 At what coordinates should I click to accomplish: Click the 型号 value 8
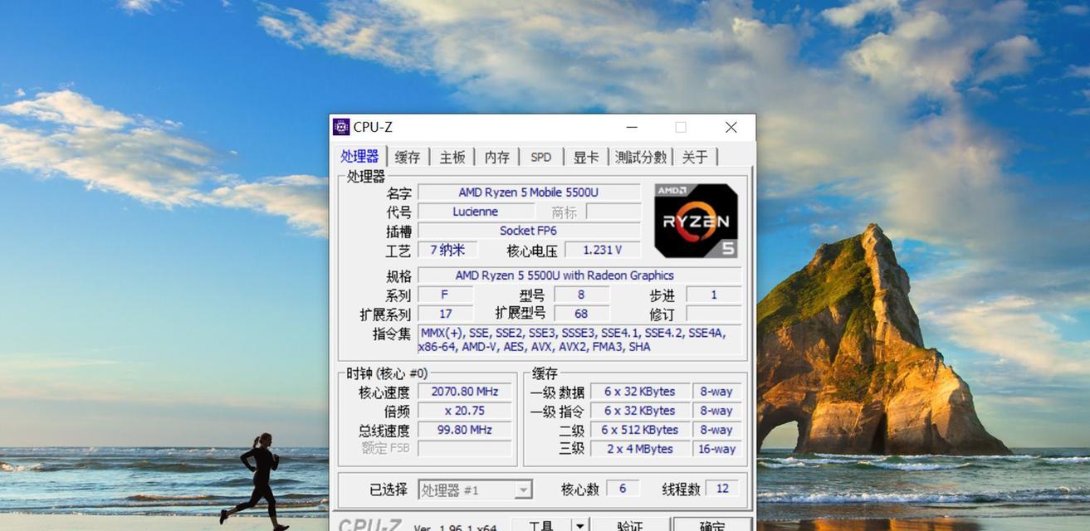tap(581, 295)
